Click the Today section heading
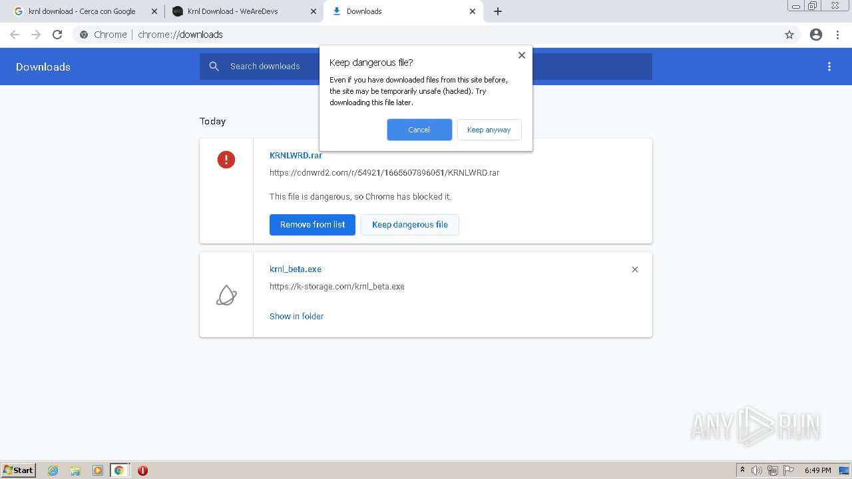The image size is (852, 479). [x=213, y=121]
